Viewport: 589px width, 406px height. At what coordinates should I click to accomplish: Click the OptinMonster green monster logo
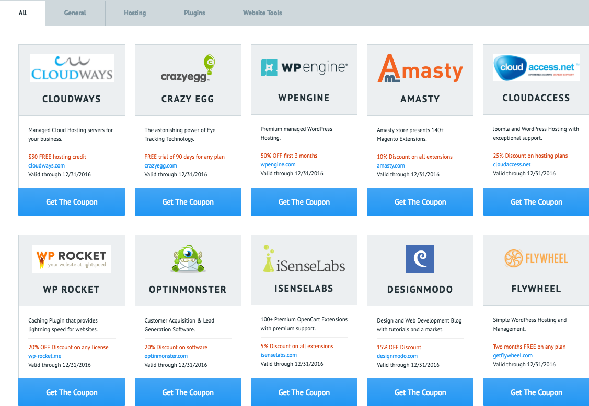click(x=188, y=258)
